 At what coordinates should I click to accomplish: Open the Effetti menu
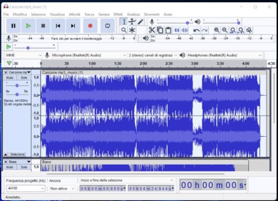tap(118, 15)
